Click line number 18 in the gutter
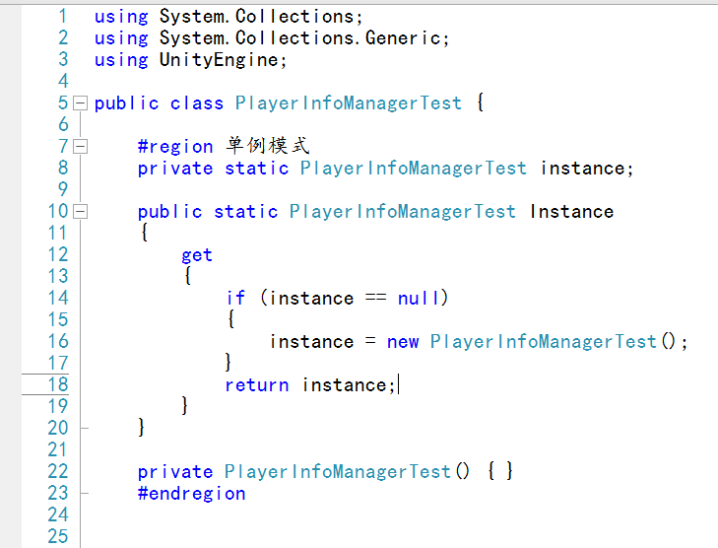Screen dimensions: 718x548 pyautogui.click(x=58, y=384)
